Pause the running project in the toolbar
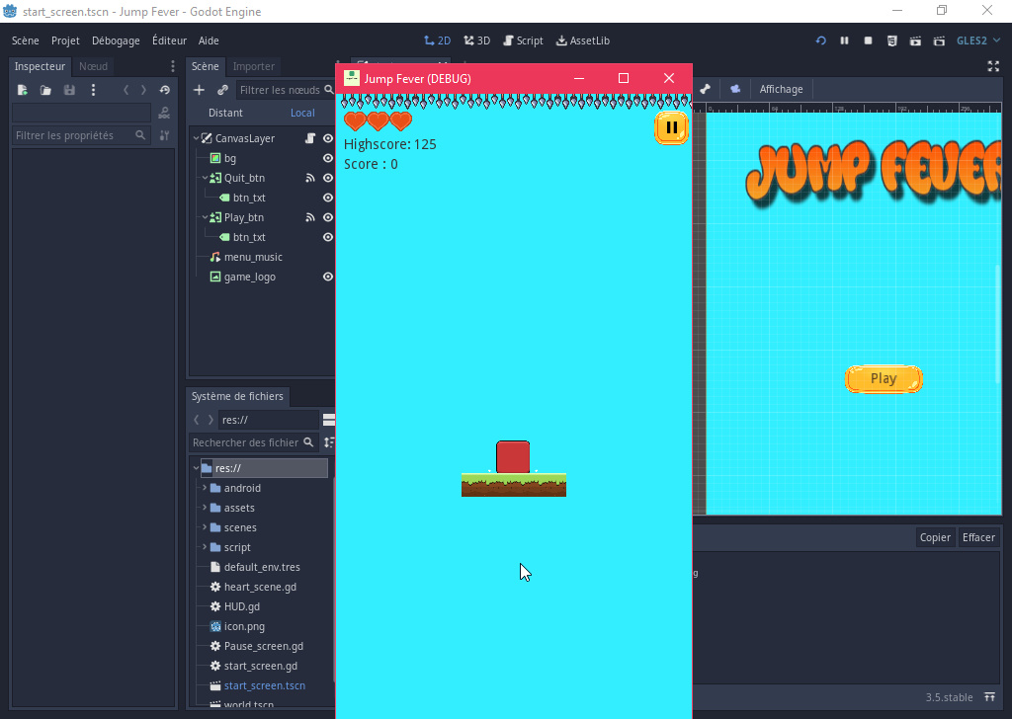1012x719 pixels. 844,40
